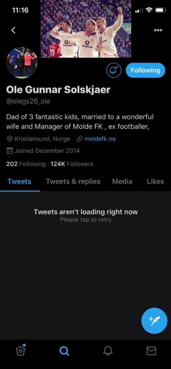Screen dimensions: 171x369
Task: Switch to the Media tab
Action: point(122,182)
